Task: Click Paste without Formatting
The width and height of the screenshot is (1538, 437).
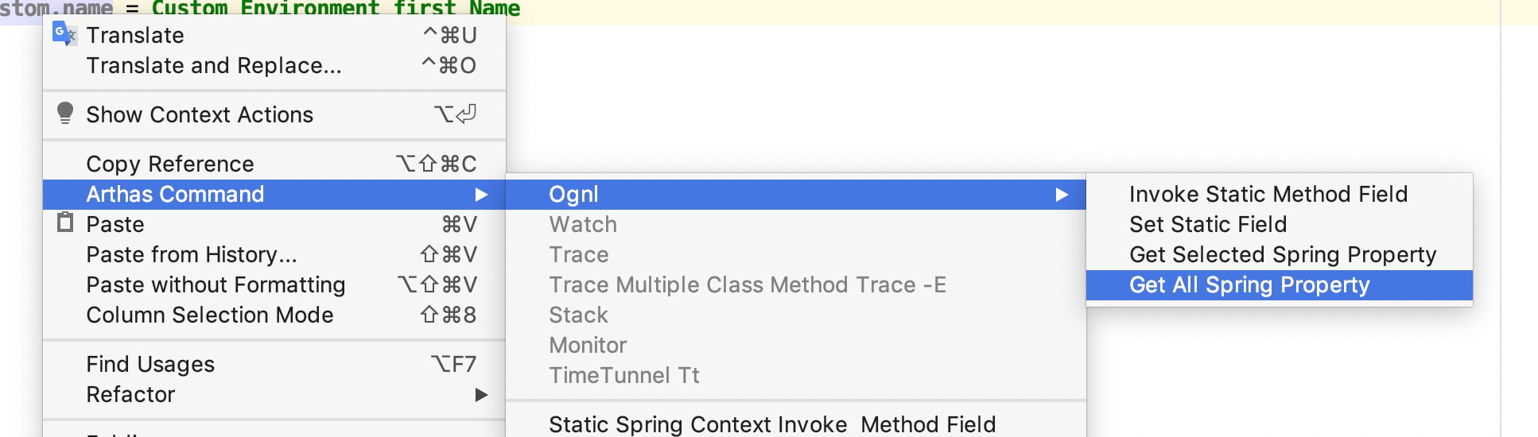Action: click(216, 285)
